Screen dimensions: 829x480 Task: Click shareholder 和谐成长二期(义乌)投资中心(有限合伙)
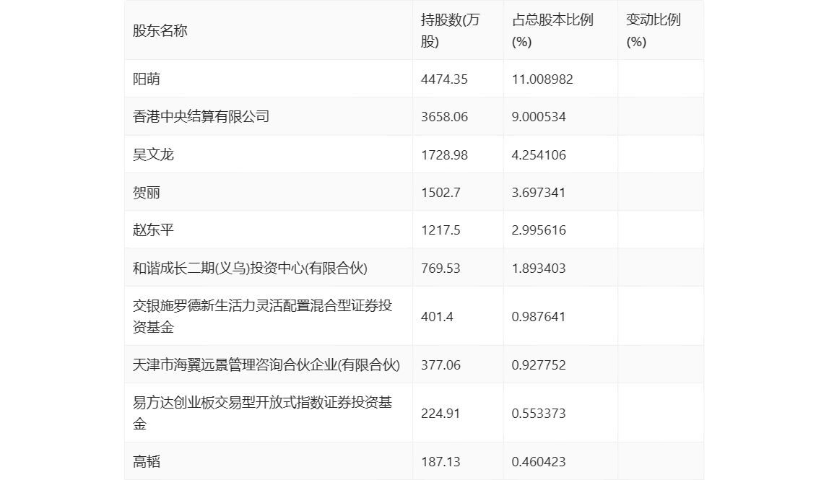[250, 268]
